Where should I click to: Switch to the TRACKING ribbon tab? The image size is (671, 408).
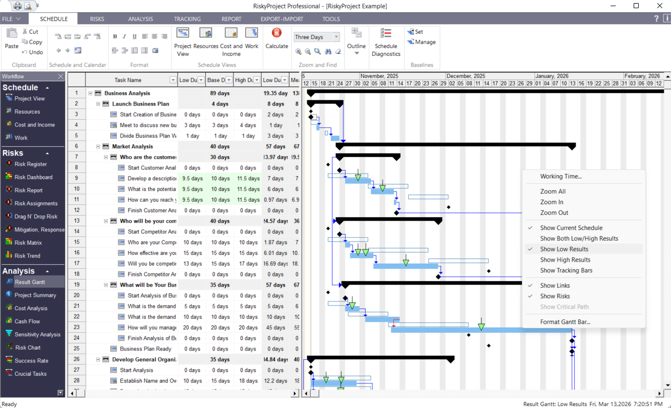pos(187,18)
